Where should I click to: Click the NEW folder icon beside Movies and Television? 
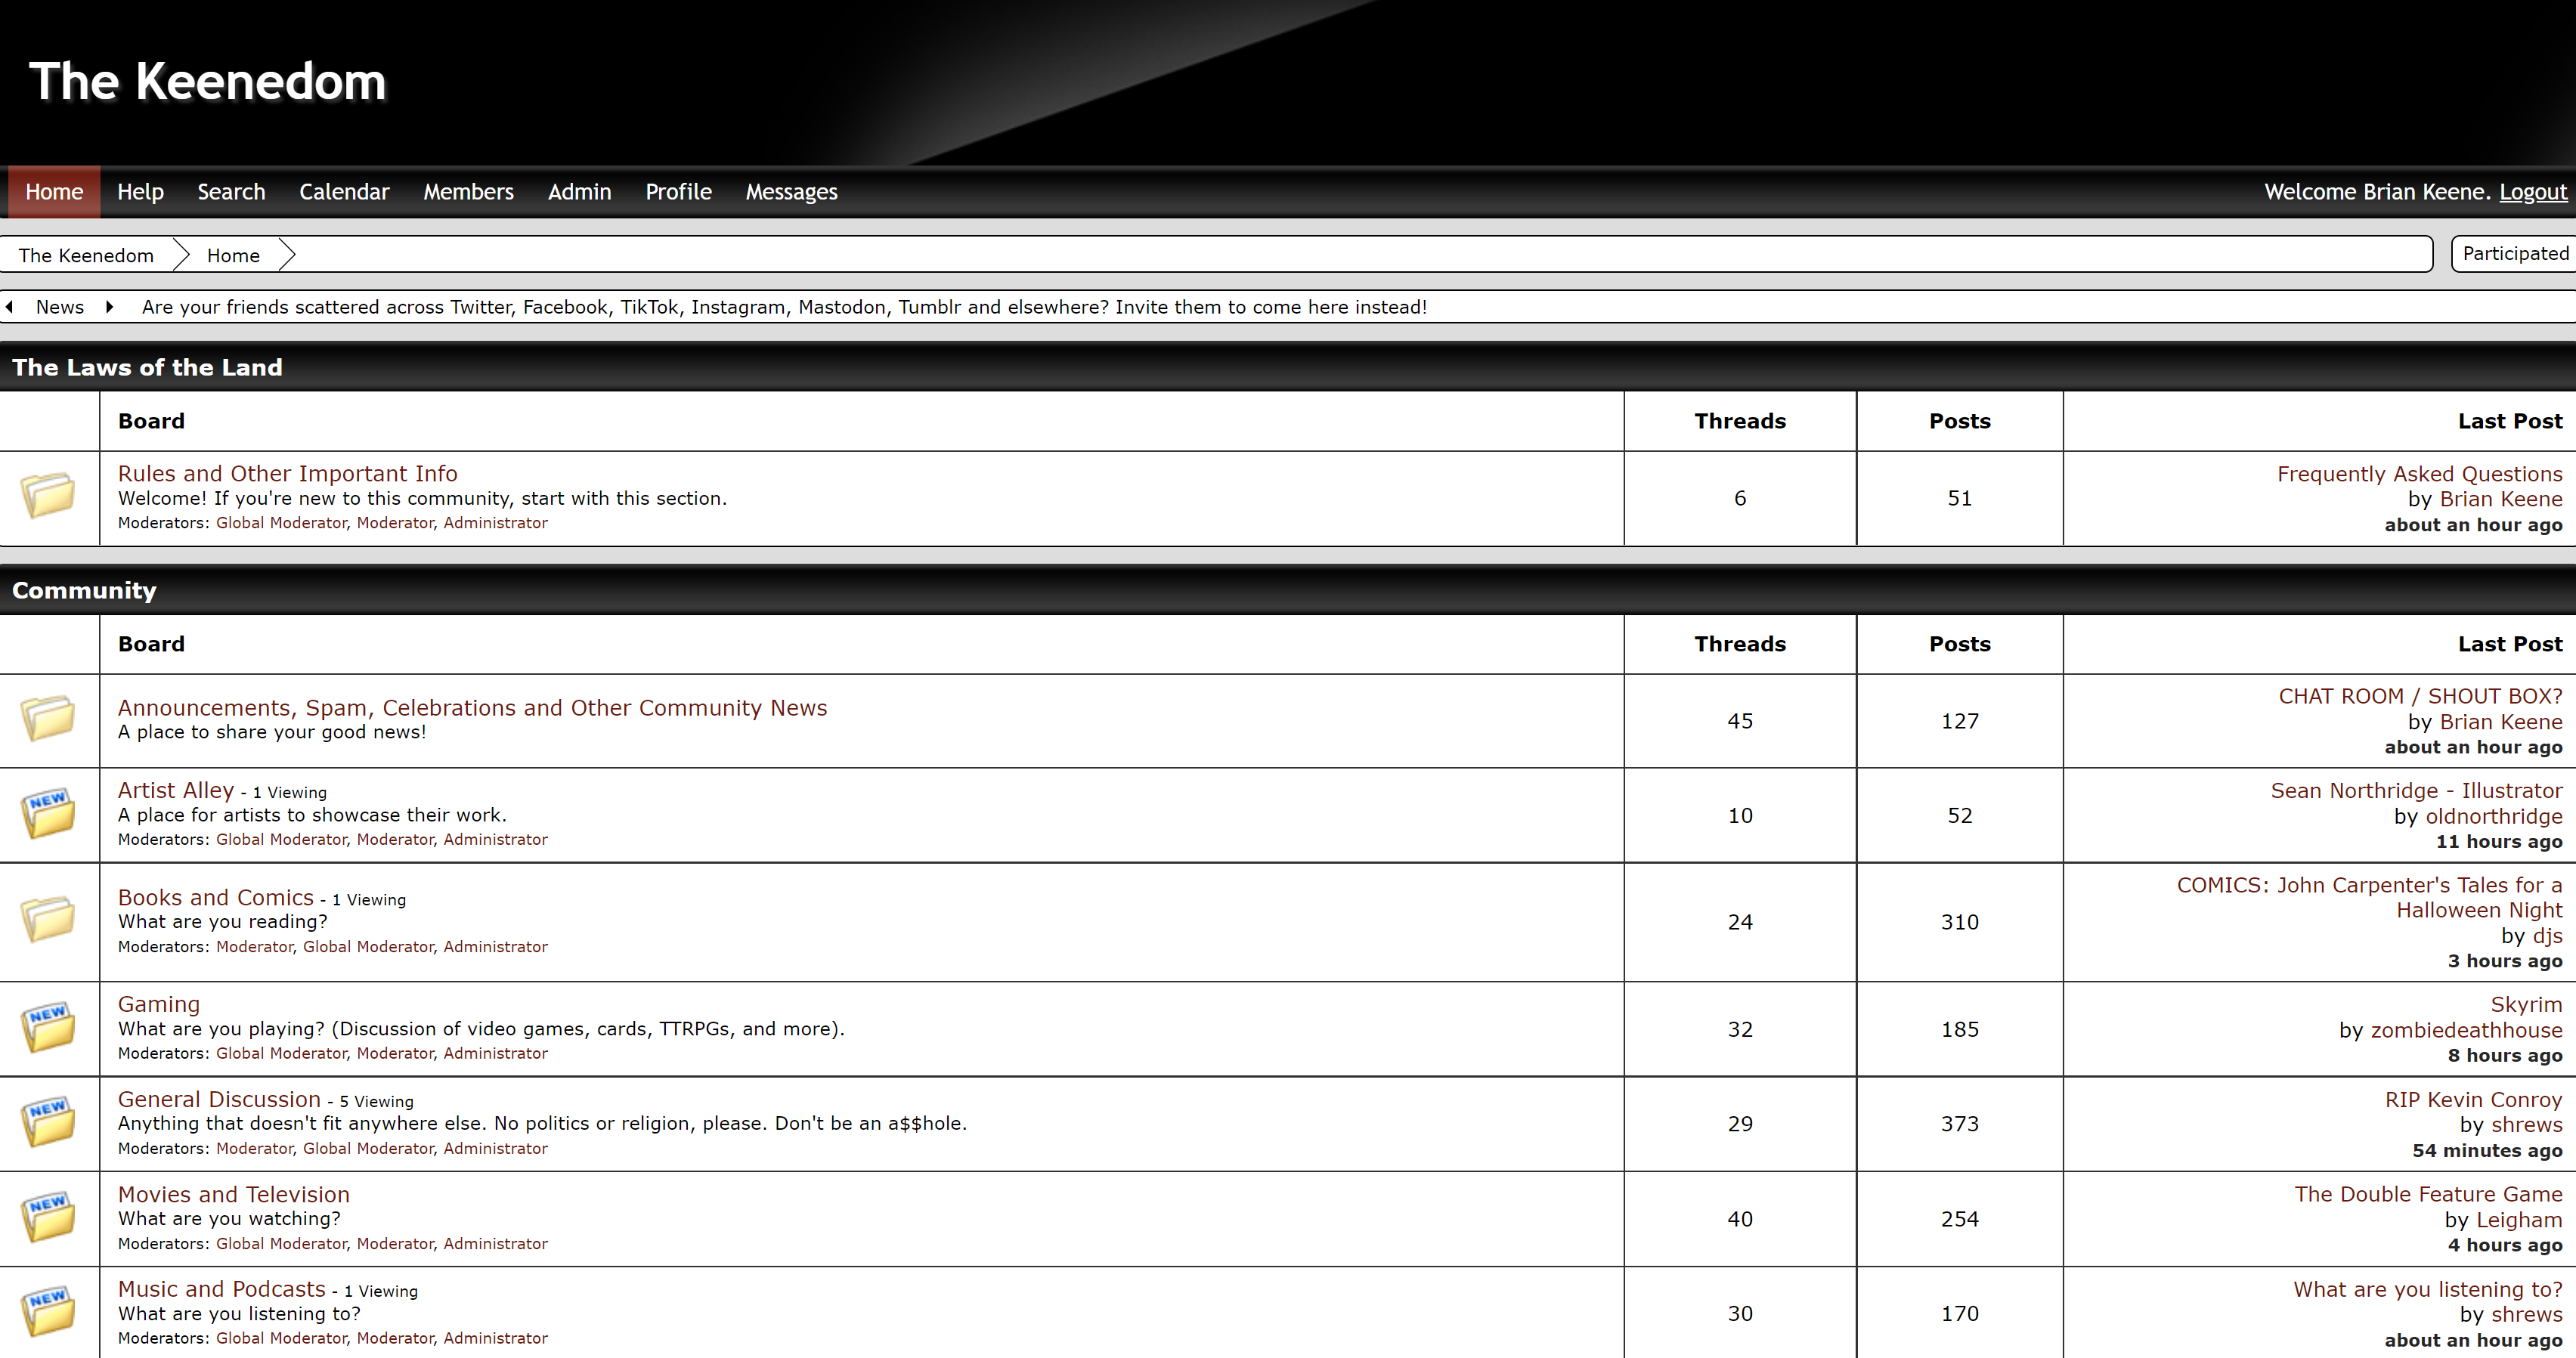[48, 1216]
